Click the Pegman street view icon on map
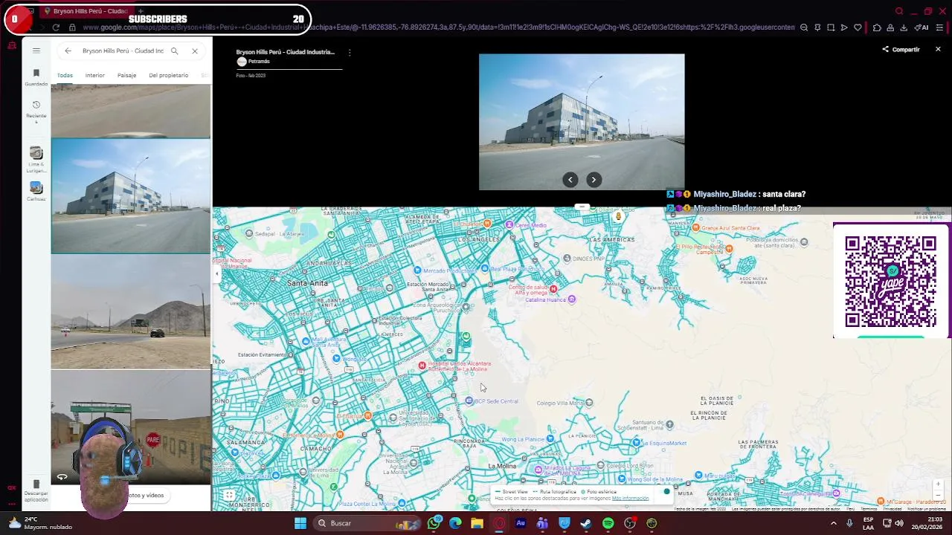Screen dimensions: 952x535 [618, 215]
